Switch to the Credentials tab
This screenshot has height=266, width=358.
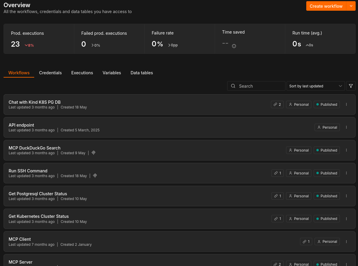(x=51, y=73)
